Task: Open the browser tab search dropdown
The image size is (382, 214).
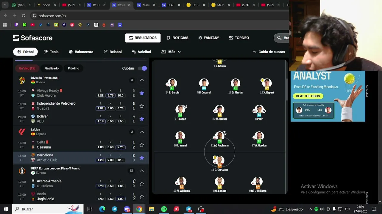Action: tap(5, 5)
